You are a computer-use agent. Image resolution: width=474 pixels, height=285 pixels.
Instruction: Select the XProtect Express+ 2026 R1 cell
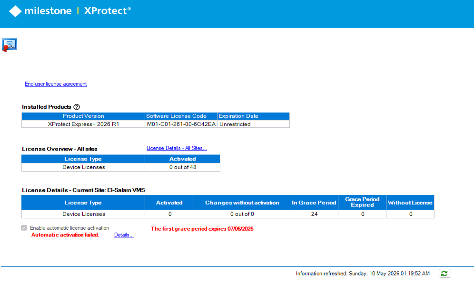click(83, 124)
